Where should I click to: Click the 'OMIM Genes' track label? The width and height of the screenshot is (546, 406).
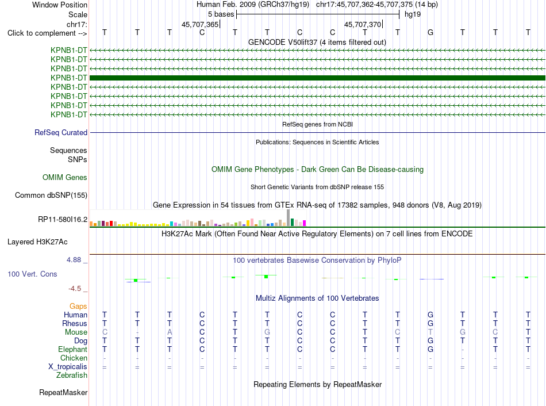coord(65,177)
